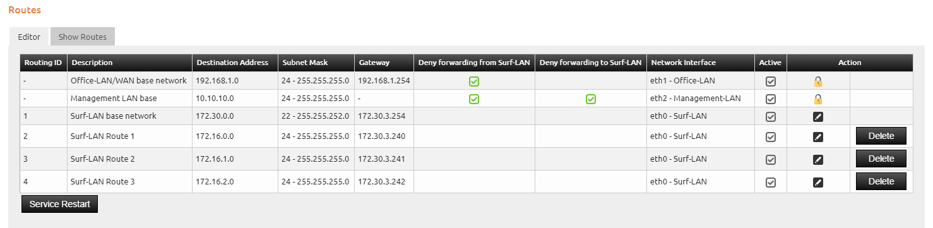Toggle Deny forwarding from Surf-LAN for Management LAN
This screenshot has width=933, height=228.
(x=474, y=99)
